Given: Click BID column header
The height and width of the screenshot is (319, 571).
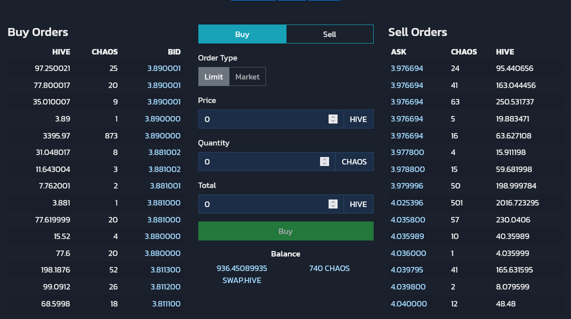Looking at the screenshot, I should tap(174, 51).
